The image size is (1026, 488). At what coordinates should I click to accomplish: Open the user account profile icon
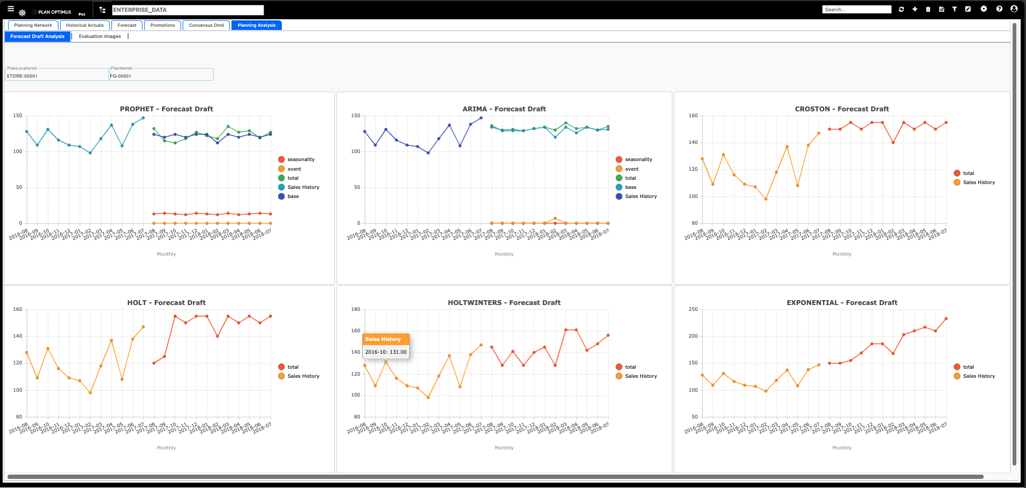[1014, 9]
